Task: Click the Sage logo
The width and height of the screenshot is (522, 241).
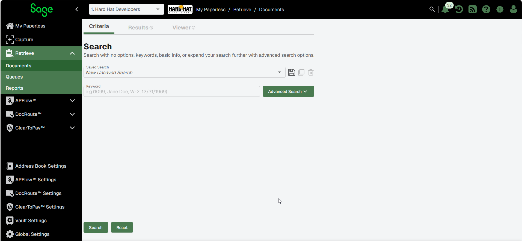Action: (x=41, y=10)
